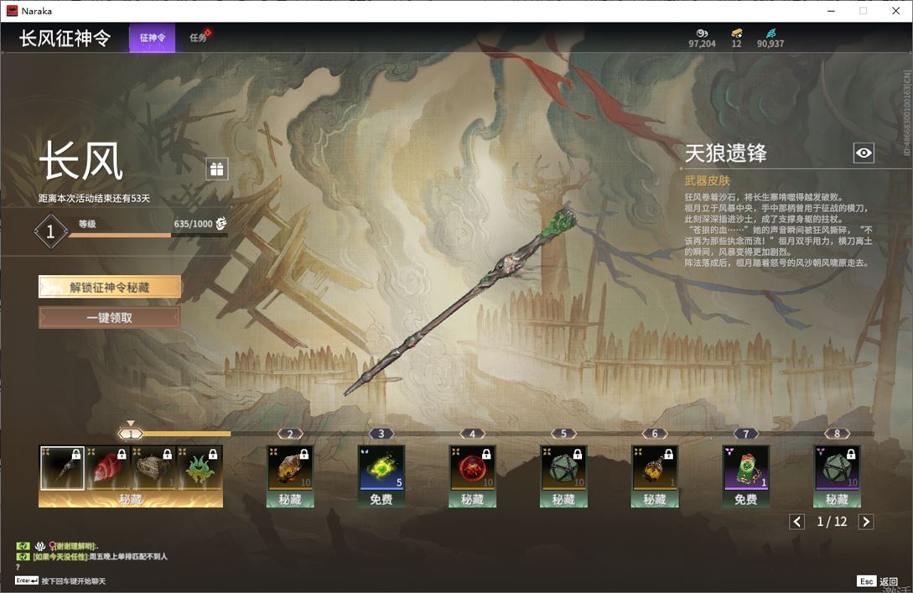The width and height of the screenshot is (913, 593).
Task: Select the red drill reward in level 1
Action: pos(107,468)
